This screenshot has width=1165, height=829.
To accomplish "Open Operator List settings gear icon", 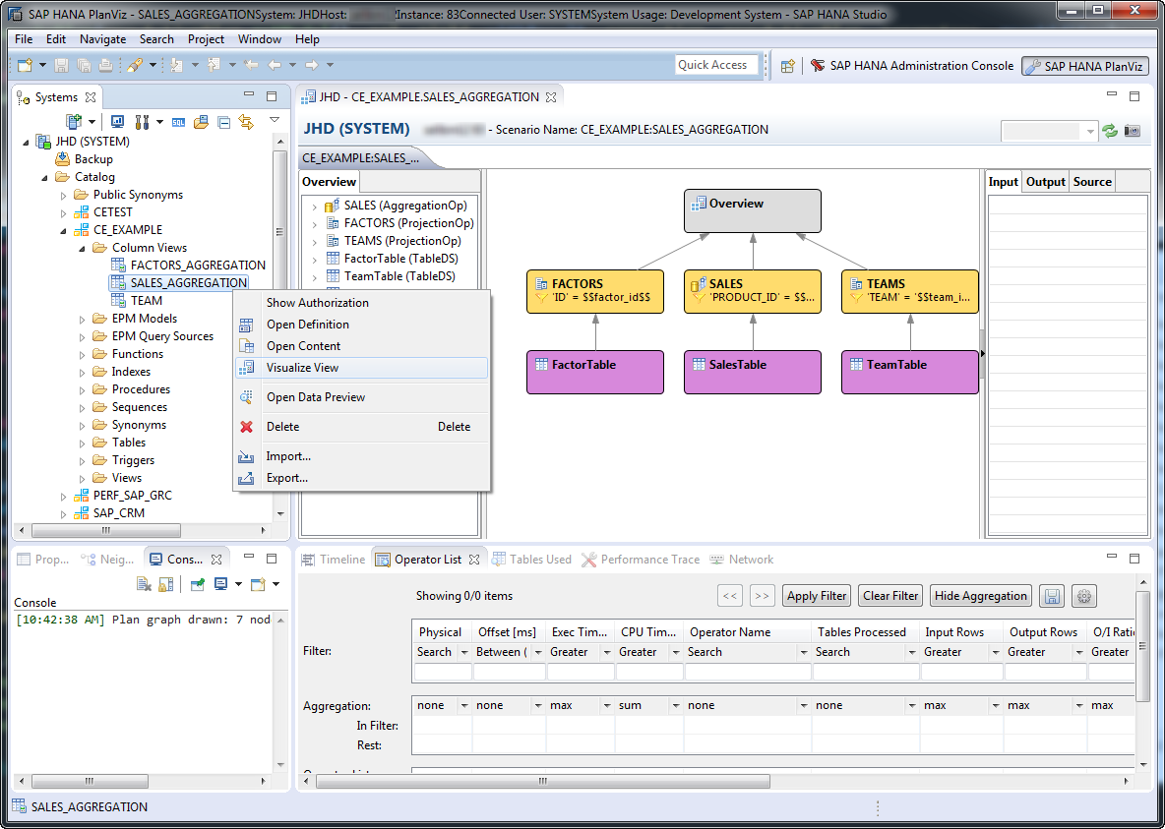I will (x=1083, y=595).
